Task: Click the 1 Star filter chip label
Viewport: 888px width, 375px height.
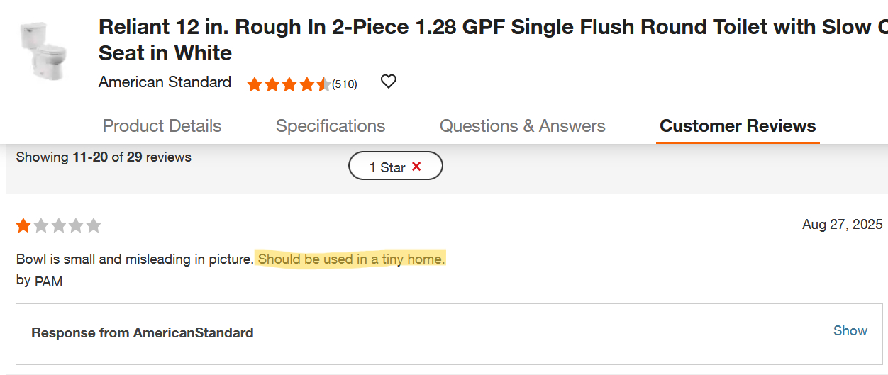Action: pos(387,167)
